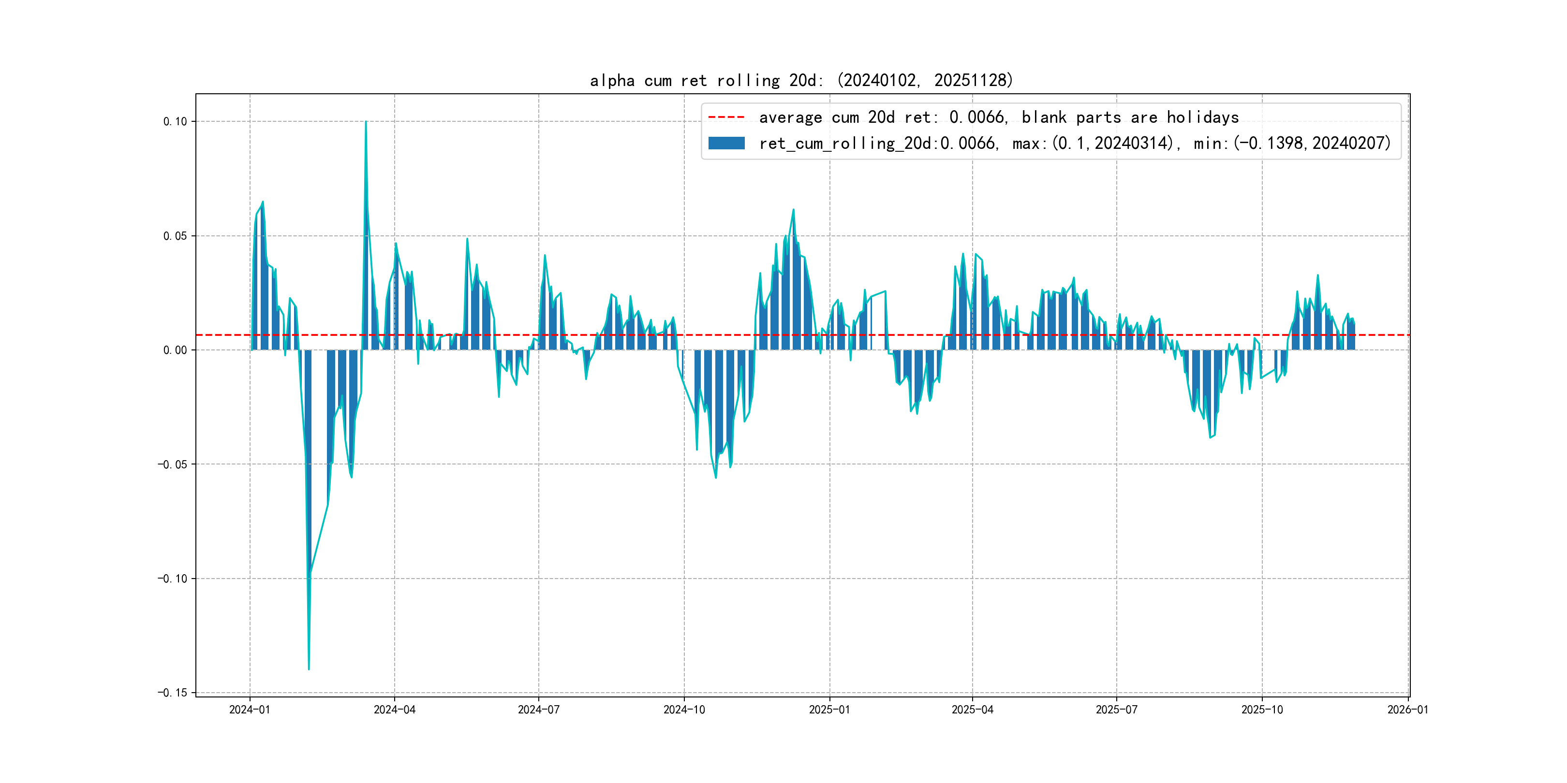The image size is (1567, 783).
Task: Click the -0.10 y-axis tick label
Action: [x=172, y=578]
